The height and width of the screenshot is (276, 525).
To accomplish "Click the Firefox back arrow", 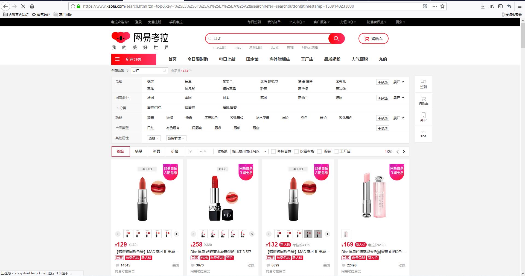I will click(5, 6).
